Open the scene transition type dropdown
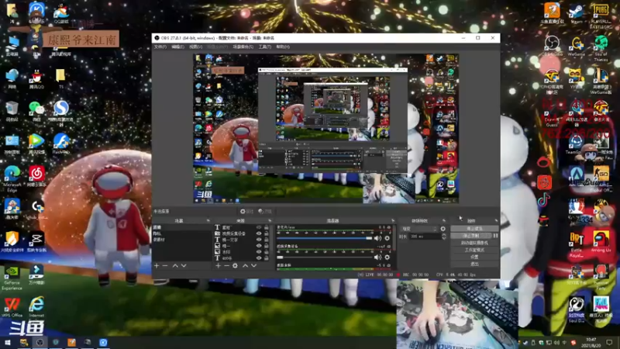 [419, 229]
